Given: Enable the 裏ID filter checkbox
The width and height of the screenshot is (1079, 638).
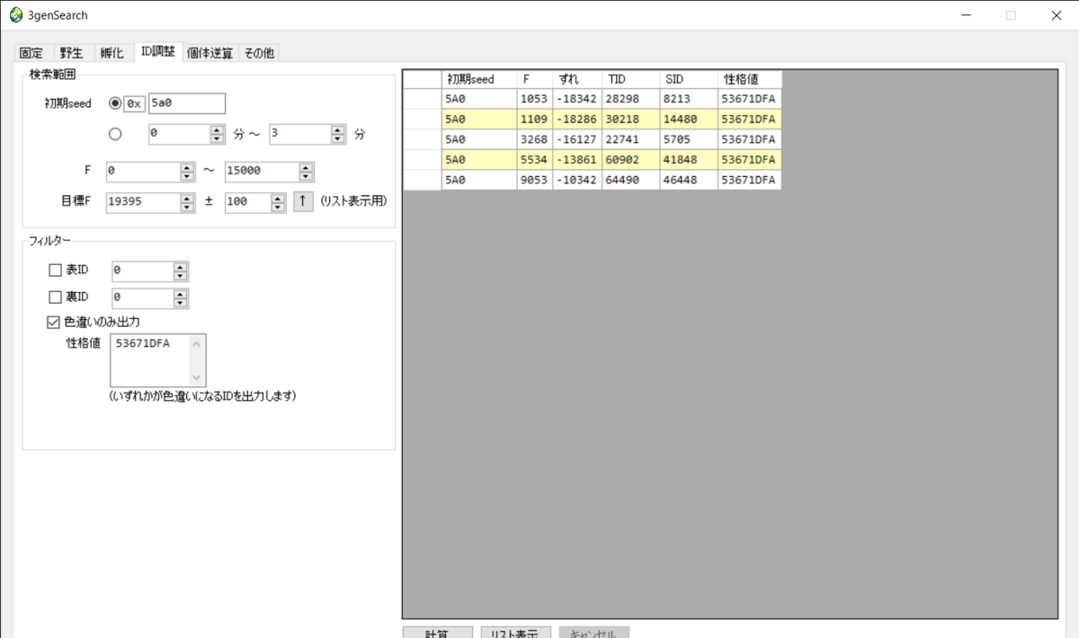Looking at the screenshot, I should click(55, 297).
